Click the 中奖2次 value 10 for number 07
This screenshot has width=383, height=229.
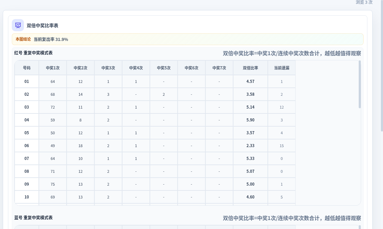(x=80, y=159)
